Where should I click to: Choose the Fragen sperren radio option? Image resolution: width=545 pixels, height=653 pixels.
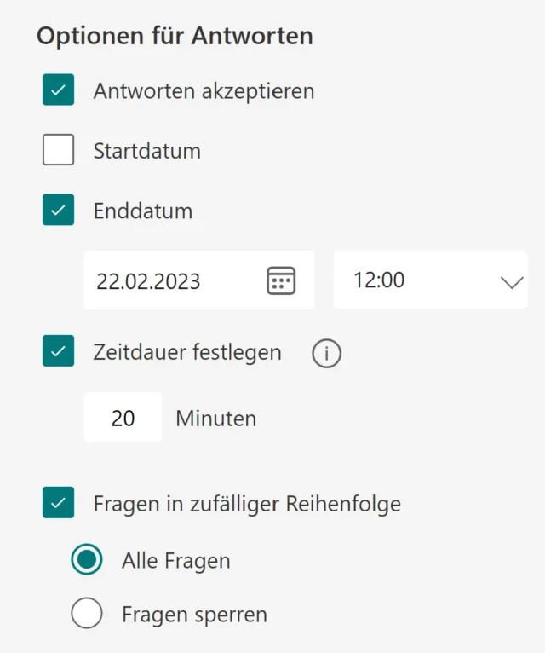87,614
